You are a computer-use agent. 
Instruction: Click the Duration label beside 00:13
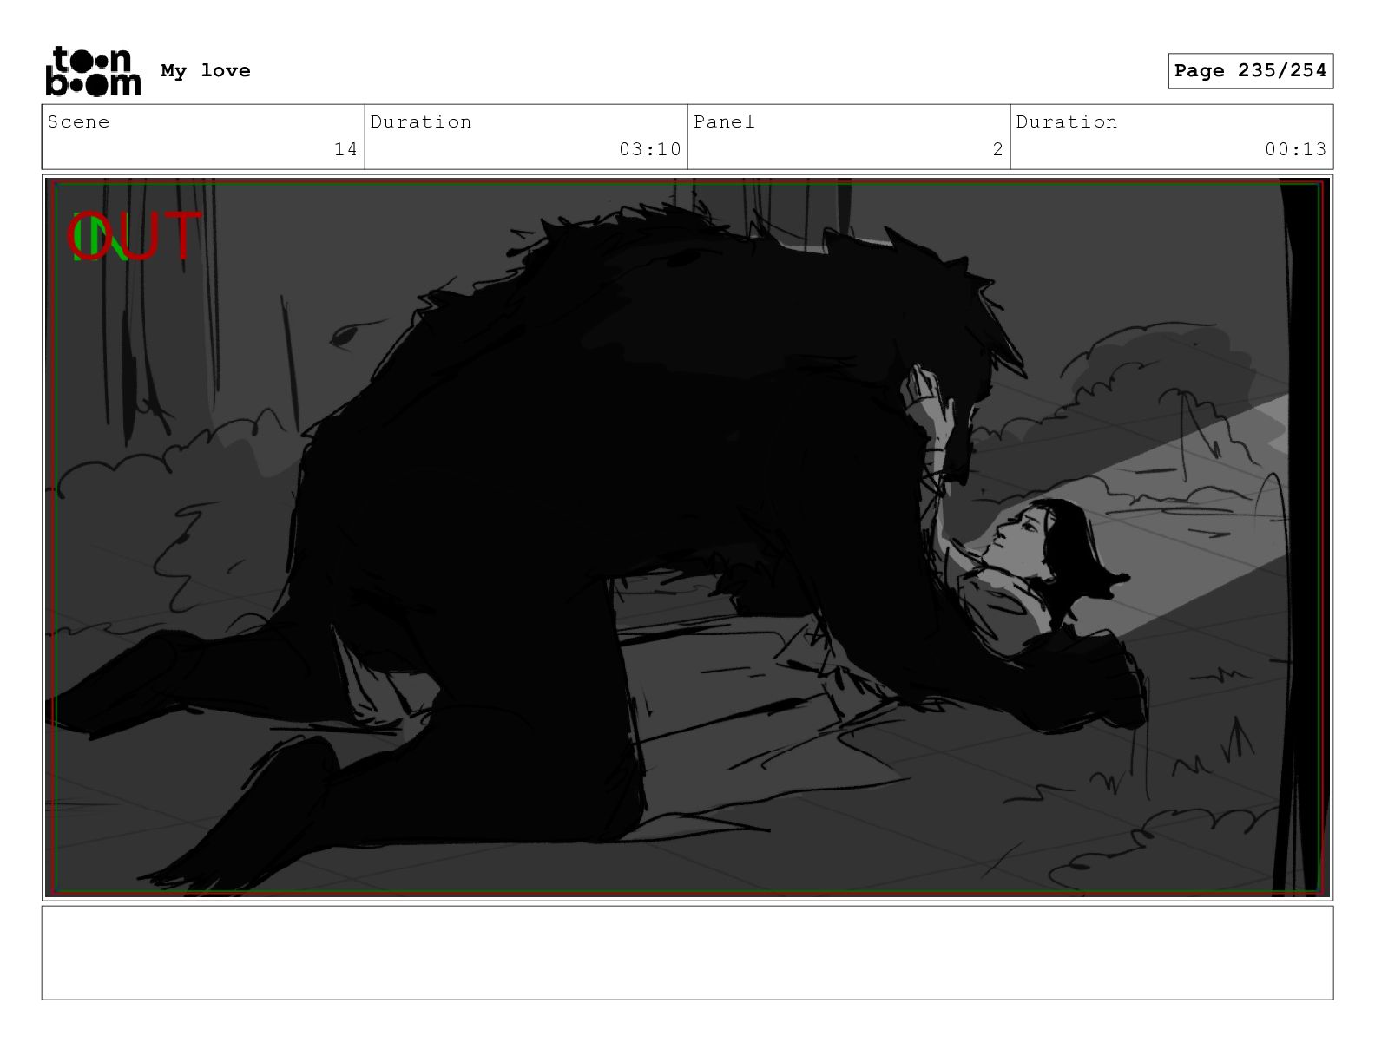click(1067, 122)
